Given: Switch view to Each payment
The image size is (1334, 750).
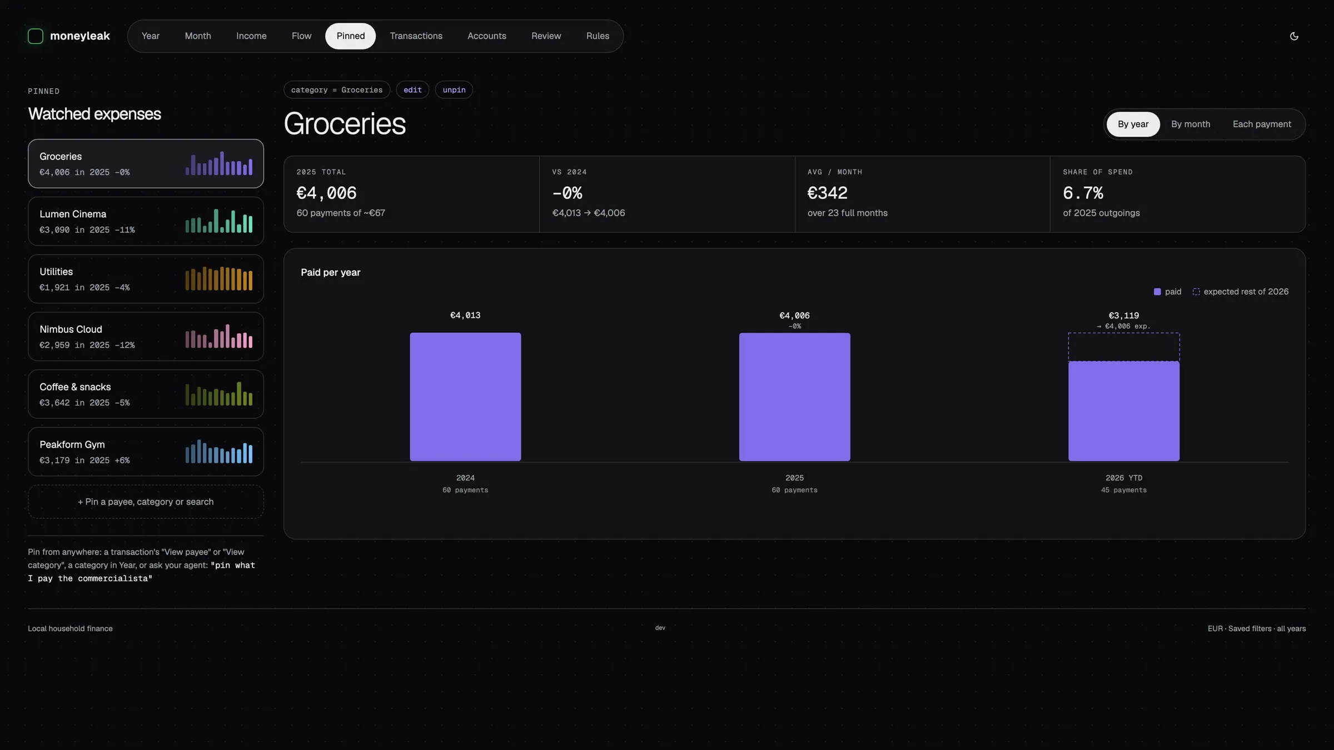Looking at the screenshot, I should click(x=1262, y=124).
